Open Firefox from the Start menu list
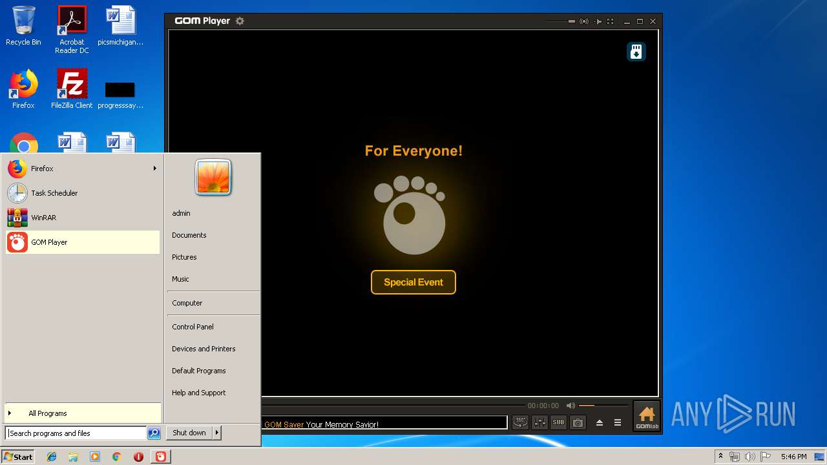This screenshot has height=465, width=827. (82, 169)
